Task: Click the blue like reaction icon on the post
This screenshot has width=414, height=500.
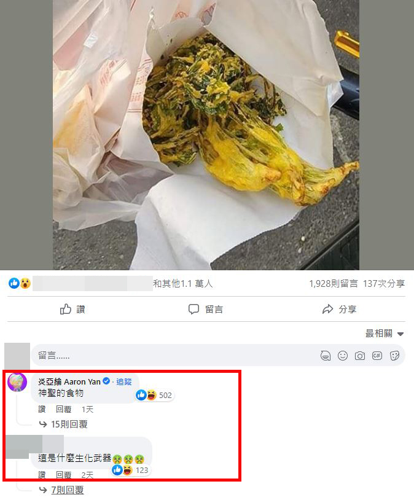Action: (14, 283)
